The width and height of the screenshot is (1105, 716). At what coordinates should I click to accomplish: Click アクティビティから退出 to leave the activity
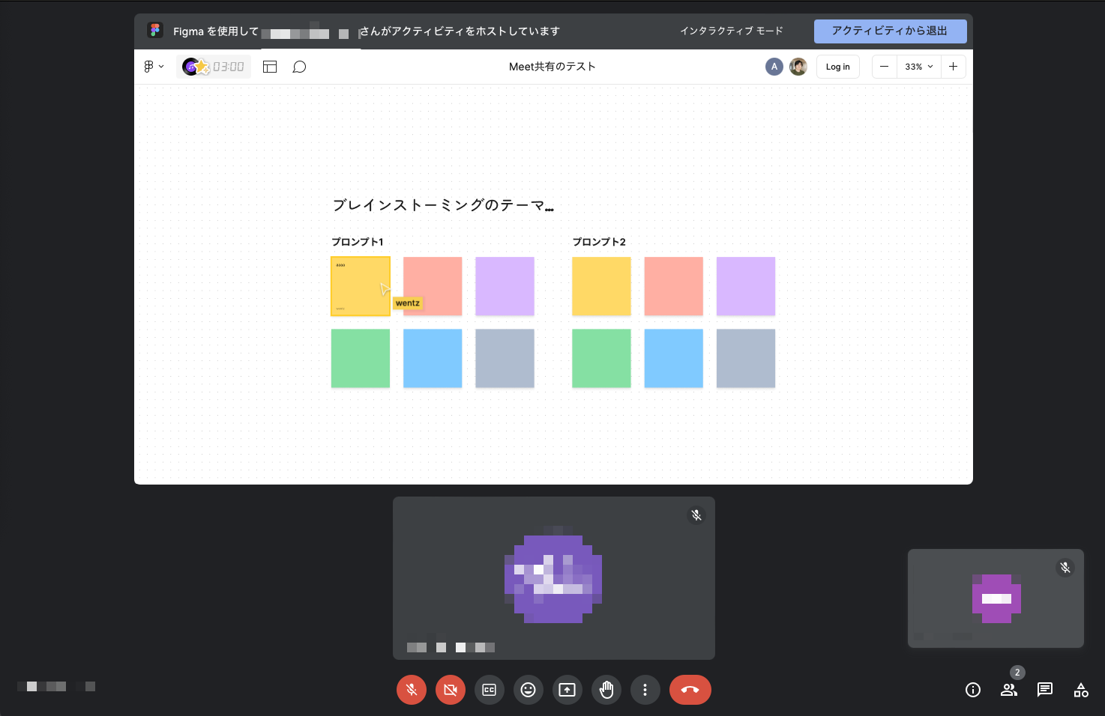890,31
